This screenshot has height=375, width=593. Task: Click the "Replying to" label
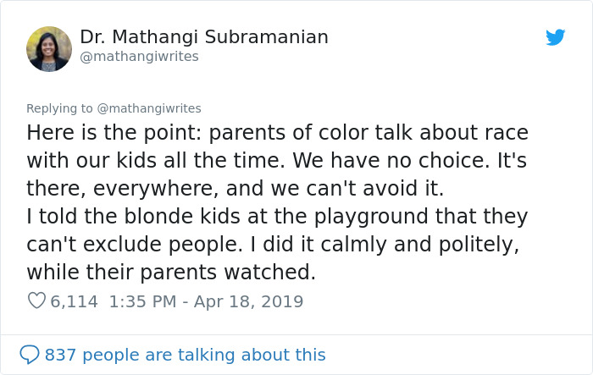[59, 108]
